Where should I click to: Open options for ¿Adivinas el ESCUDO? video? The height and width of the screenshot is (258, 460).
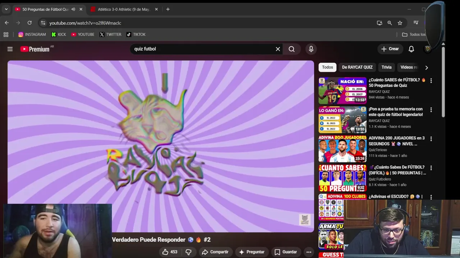point(431,197)
